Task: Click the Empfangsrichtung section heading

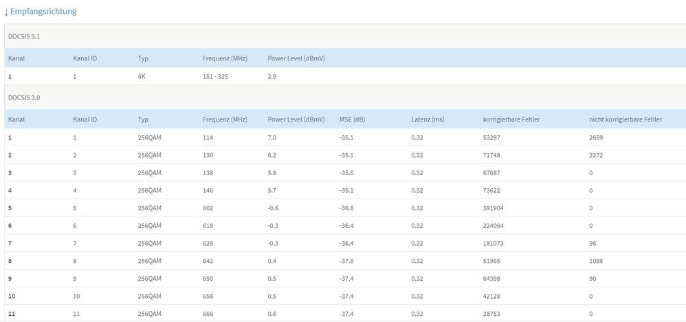Action: 40,12
